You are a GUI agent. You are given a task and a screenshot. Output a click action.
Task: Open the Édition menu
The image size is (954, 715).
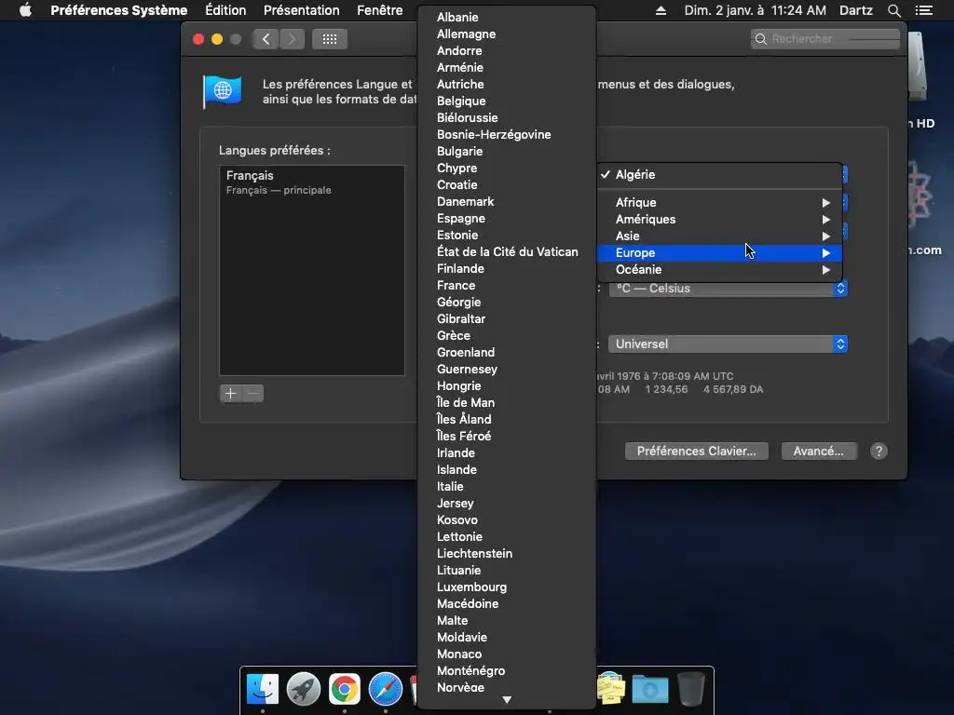point(225,10)
